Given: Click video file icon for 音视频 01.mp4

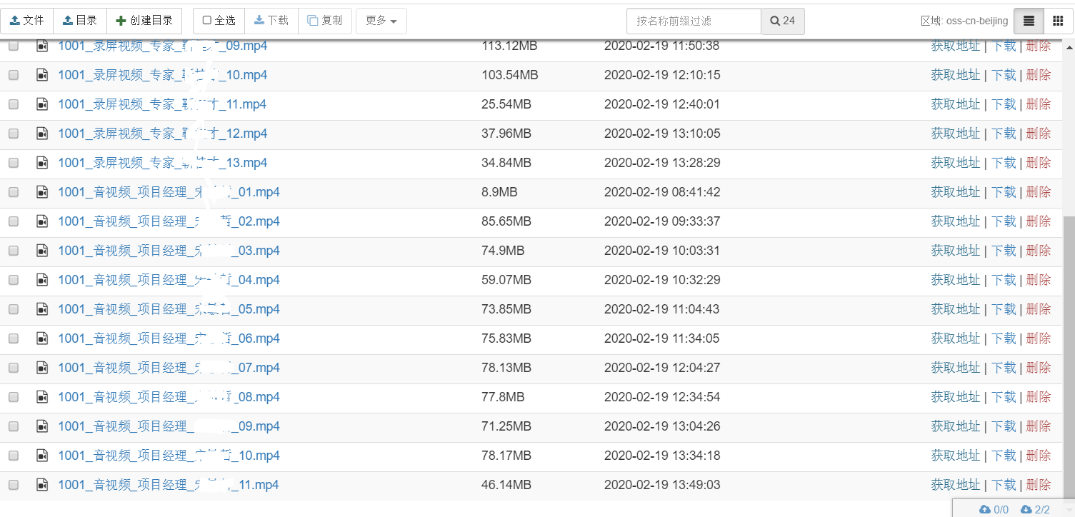Looking at the screenshot, I should (x=43, y=192).
